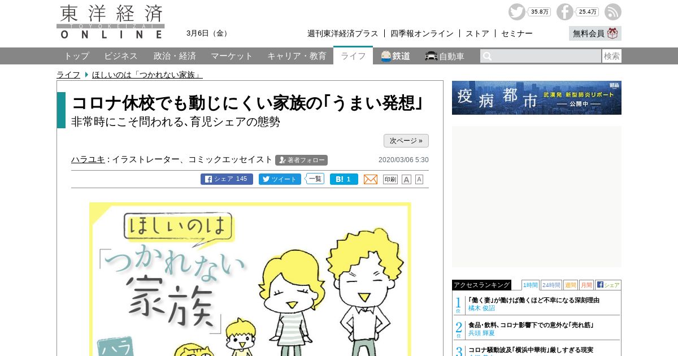Viewport: 678px width, 356px height.
Task: Select the 24時間 ranking tab
Action: [x=551, y=285]
